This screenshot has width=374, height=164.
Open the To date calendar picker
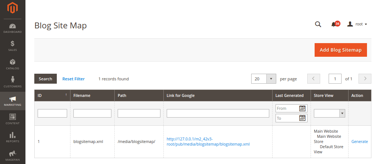(x=302, y=118)
